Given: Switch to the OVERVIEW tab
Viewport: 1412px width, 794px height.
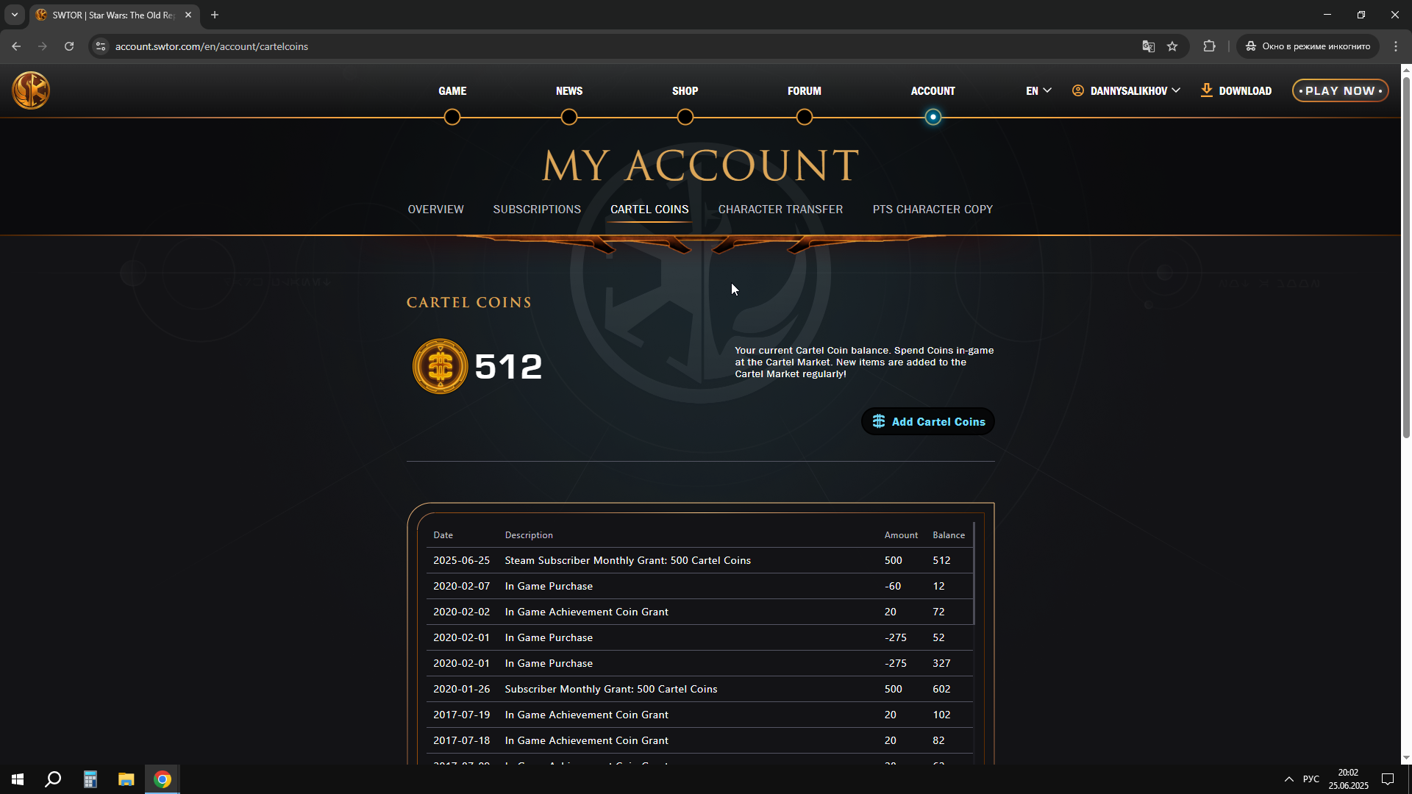Looking at the screenshot, I should click(435, 210).
